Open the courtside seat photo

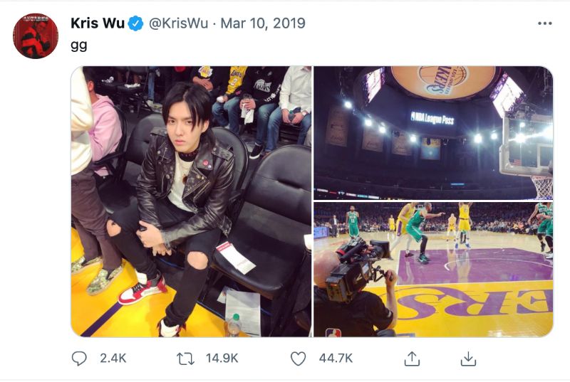pyautogui.click(x=191, y=201)
